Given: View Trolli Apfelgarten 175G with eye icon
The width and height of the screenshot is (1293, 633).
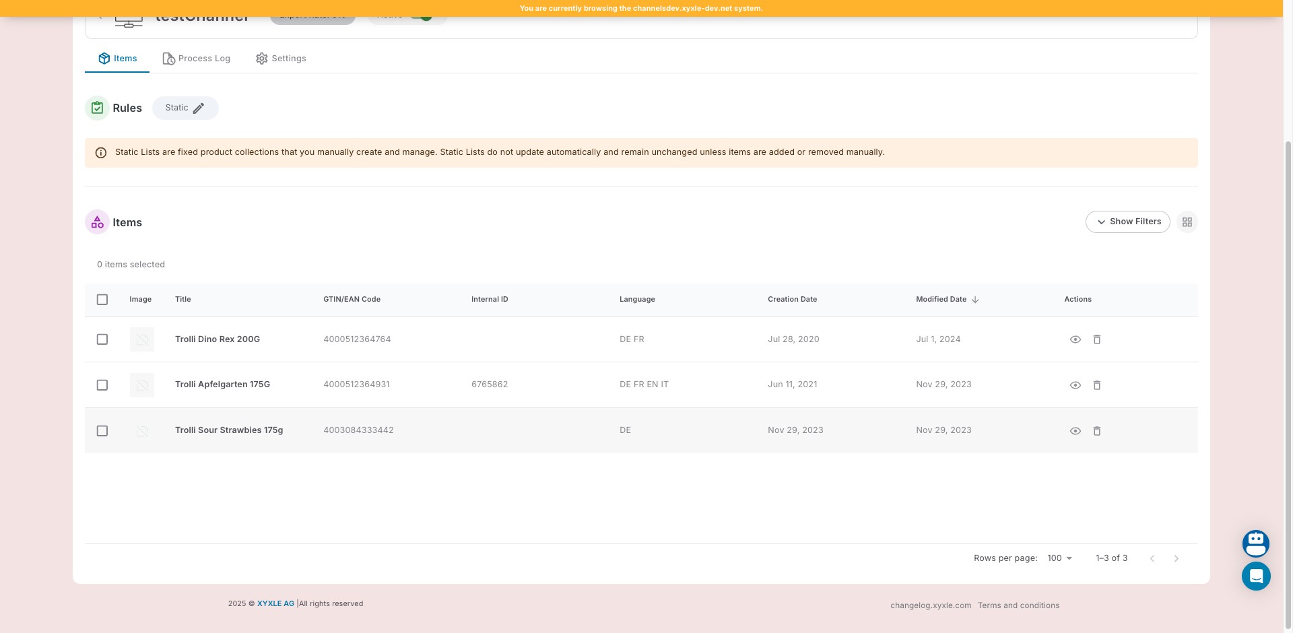Looking at the screenshot, I should (x=1075, y=385).
